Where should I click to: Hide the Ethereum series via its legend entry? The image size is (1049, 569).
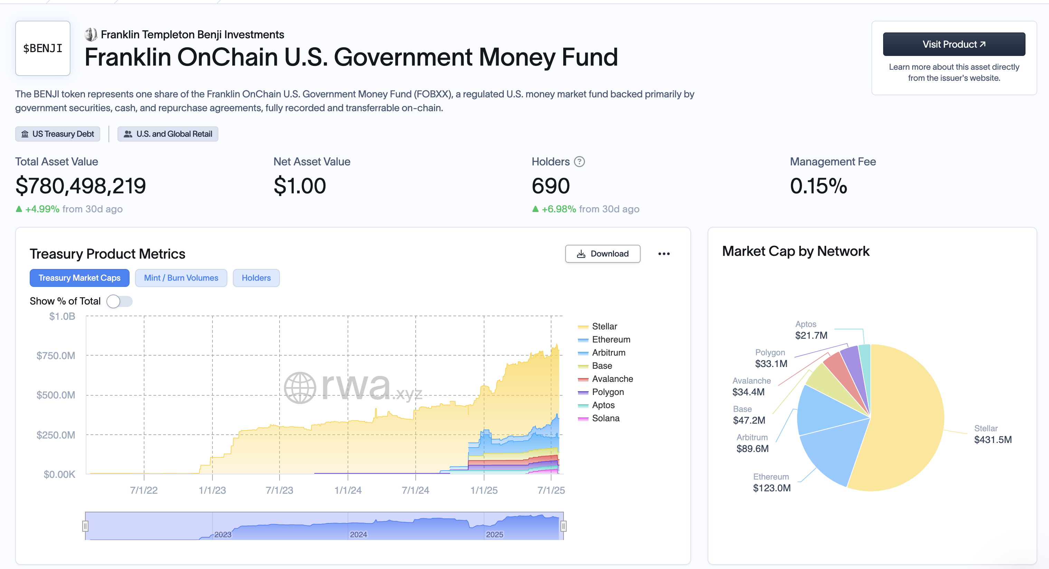[x=611, y=339]
